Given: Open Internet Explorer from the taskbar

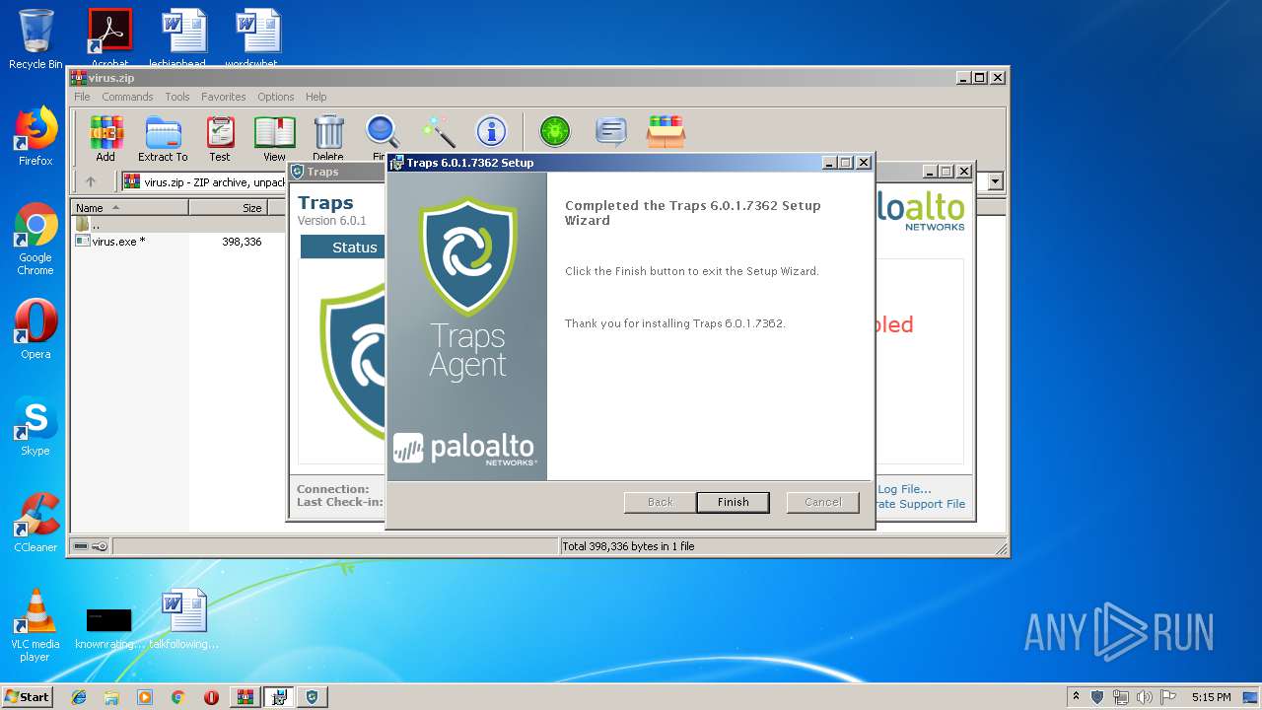Looking at the screenshot, I should 79,697.
